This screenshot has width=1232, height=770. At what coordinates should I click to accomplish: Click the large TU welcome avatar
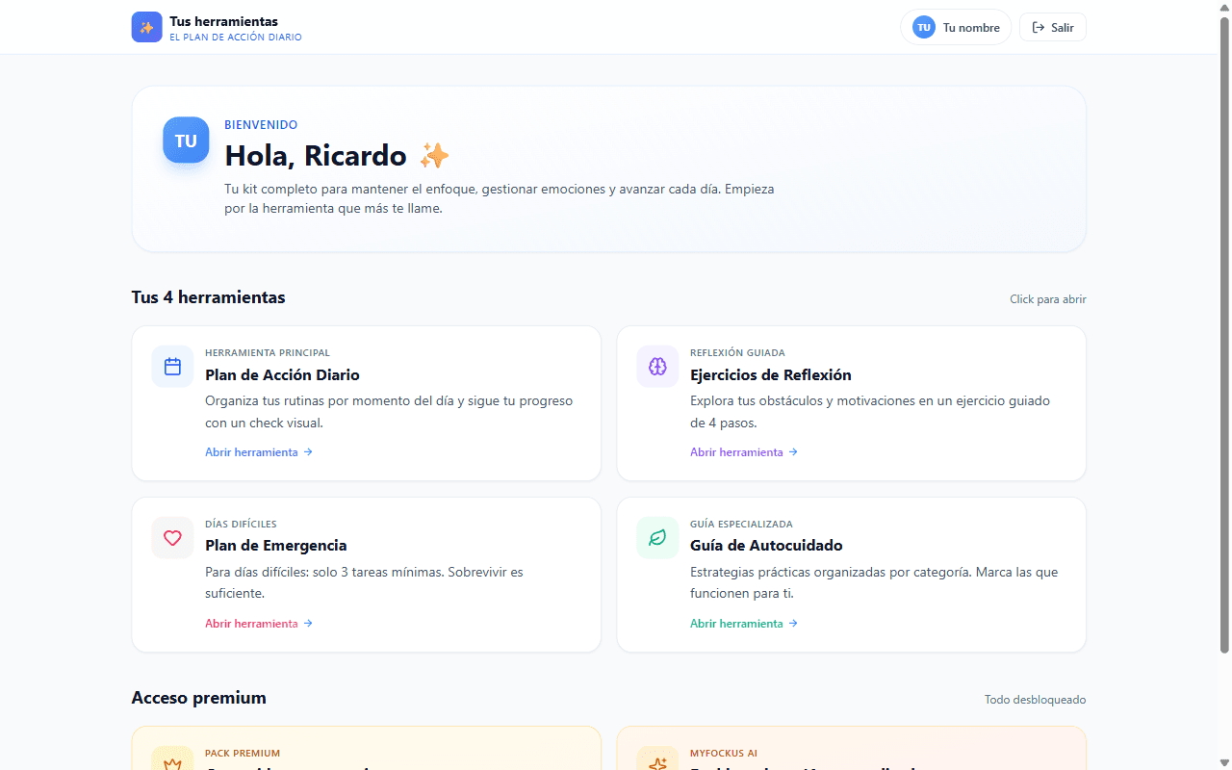pos(186,141)
